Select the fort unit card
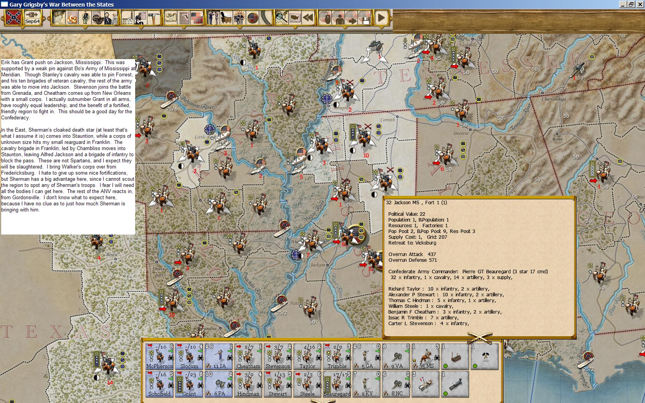 point(455,356)
